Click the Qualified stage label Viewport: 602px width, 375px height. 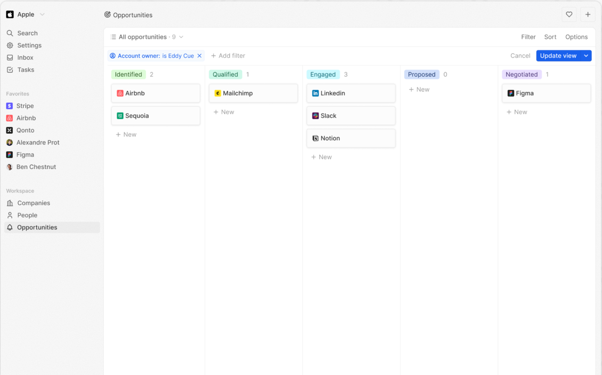click(x=225, y=75)
